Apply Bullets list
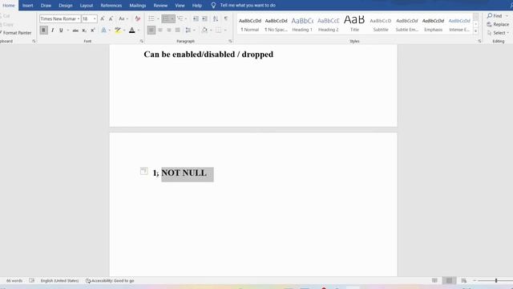Viewport: 513px width, 289px height. tap(151, 18)
